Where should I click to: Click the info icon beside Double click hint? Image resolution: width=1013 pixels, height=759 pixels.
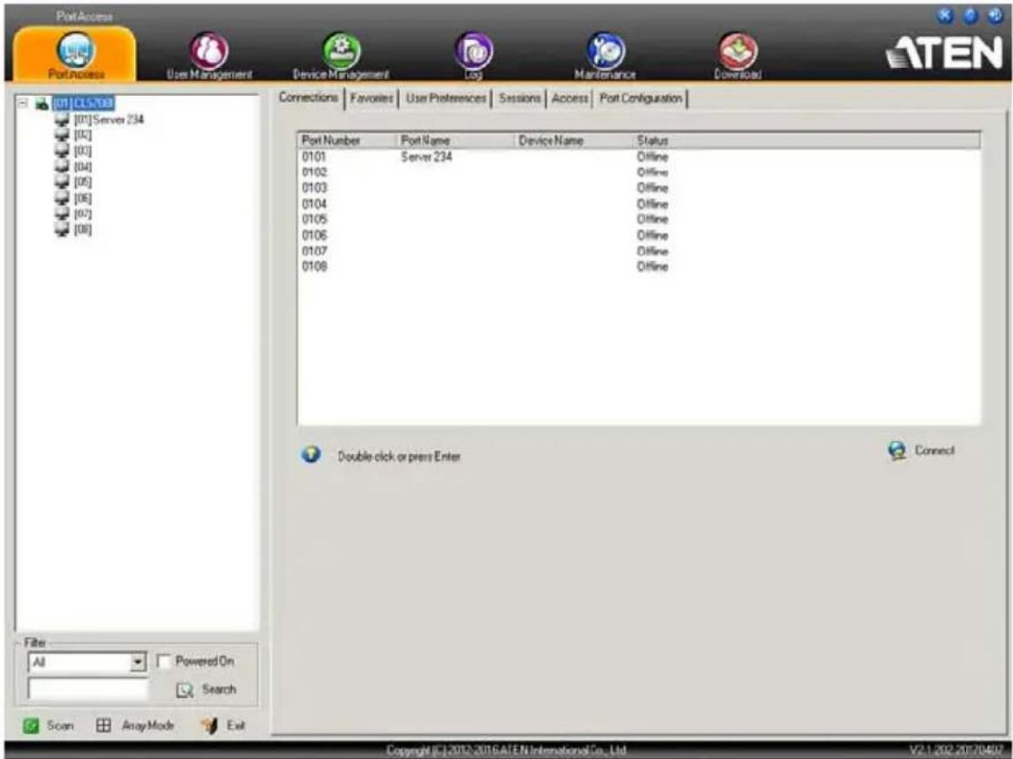tap(310, 456)
